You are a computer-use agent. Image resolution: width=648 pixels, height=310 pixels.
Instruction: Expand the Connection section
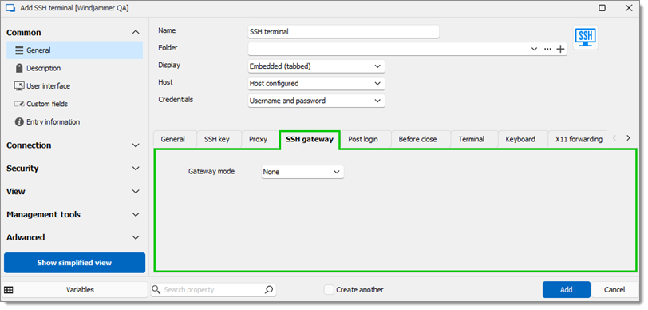tap(136, 145)
